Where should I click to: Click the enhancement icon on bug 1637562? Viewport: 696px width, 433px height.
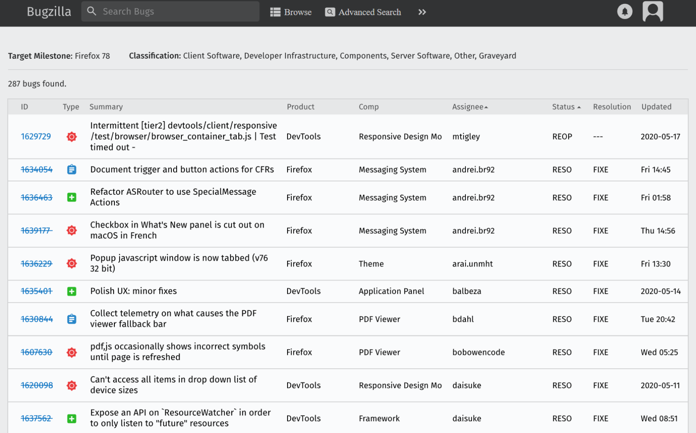pos(71,418)
